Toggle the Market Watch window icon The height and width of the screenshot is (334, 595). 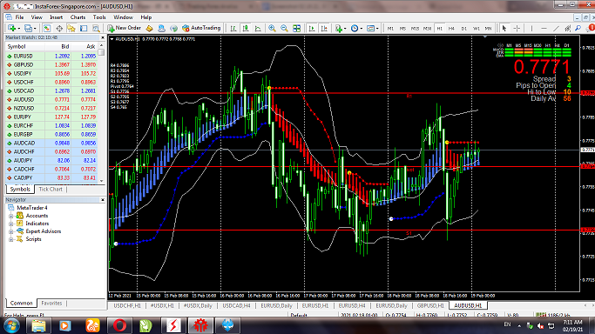(x=47, y=28)
